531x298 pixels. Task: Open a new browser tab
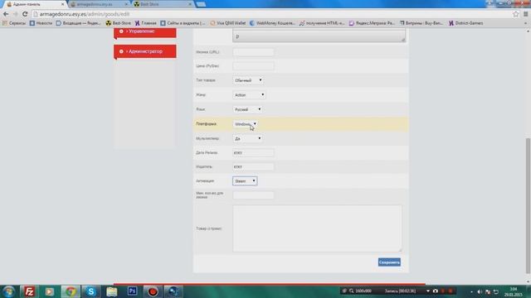pyautogui.click(x=201, y=4)
